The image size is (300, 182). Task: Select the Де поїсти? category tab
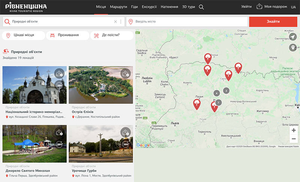pyautogui.click(x=111, y=35)
